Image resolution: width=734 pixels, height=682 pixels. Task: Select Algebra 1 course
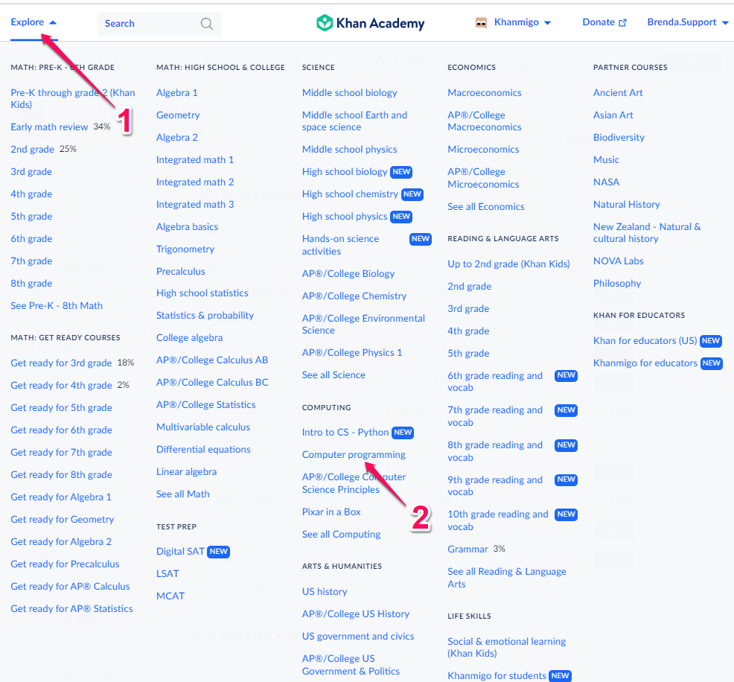click(177, 92)
